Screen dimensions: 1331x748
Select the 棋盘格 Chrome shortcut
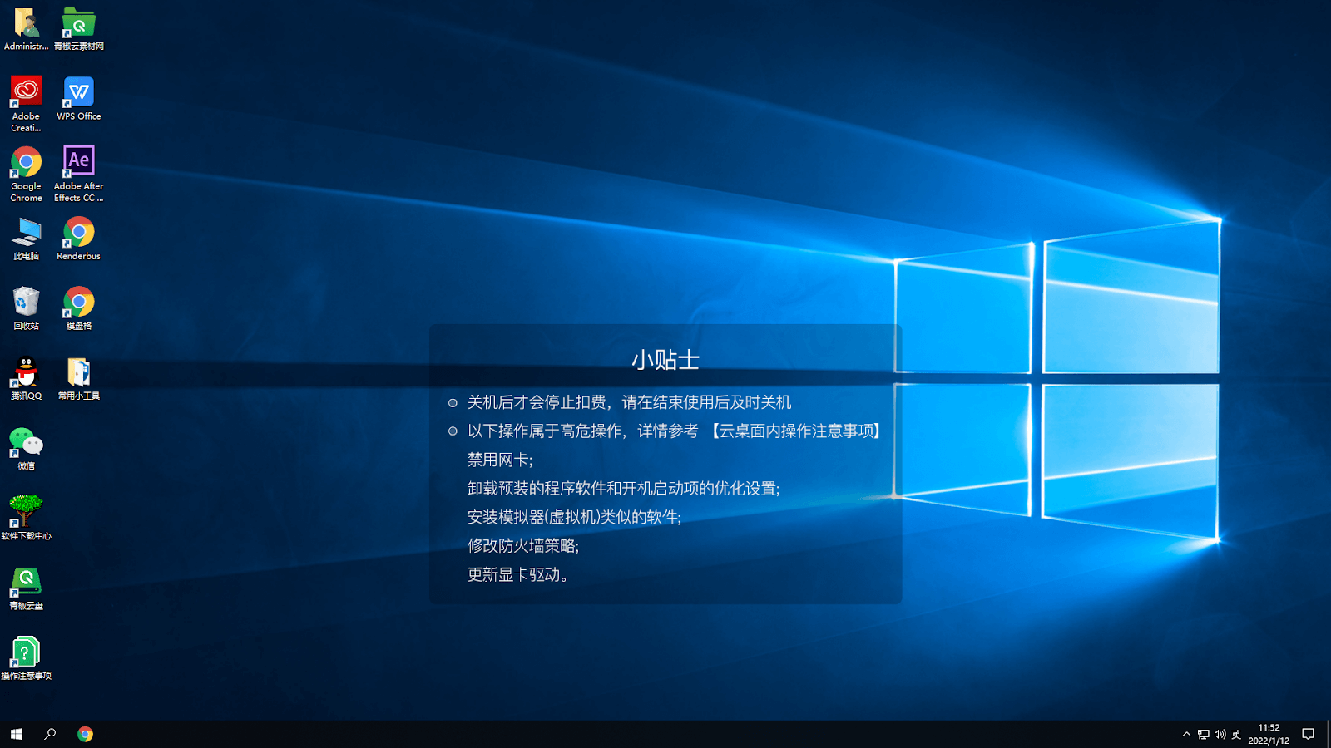(79, 309)
